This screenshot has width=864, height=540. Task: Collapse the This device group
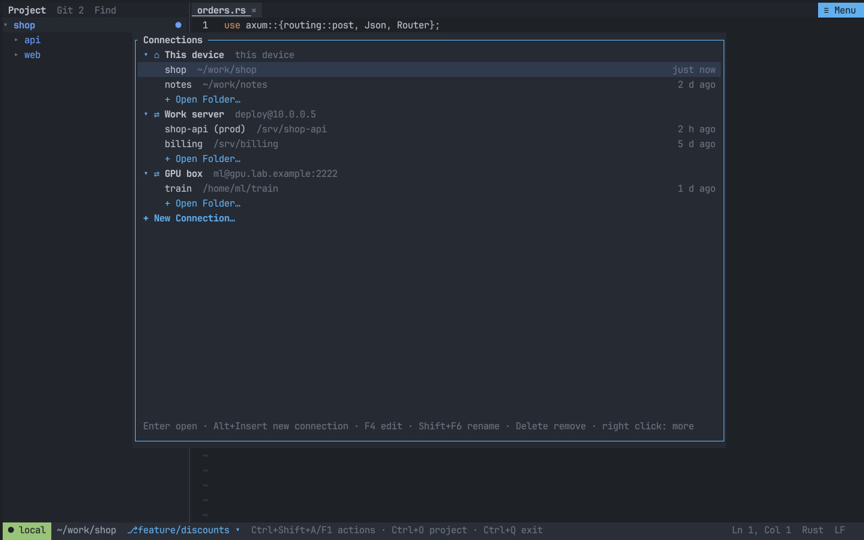[146, 55]
